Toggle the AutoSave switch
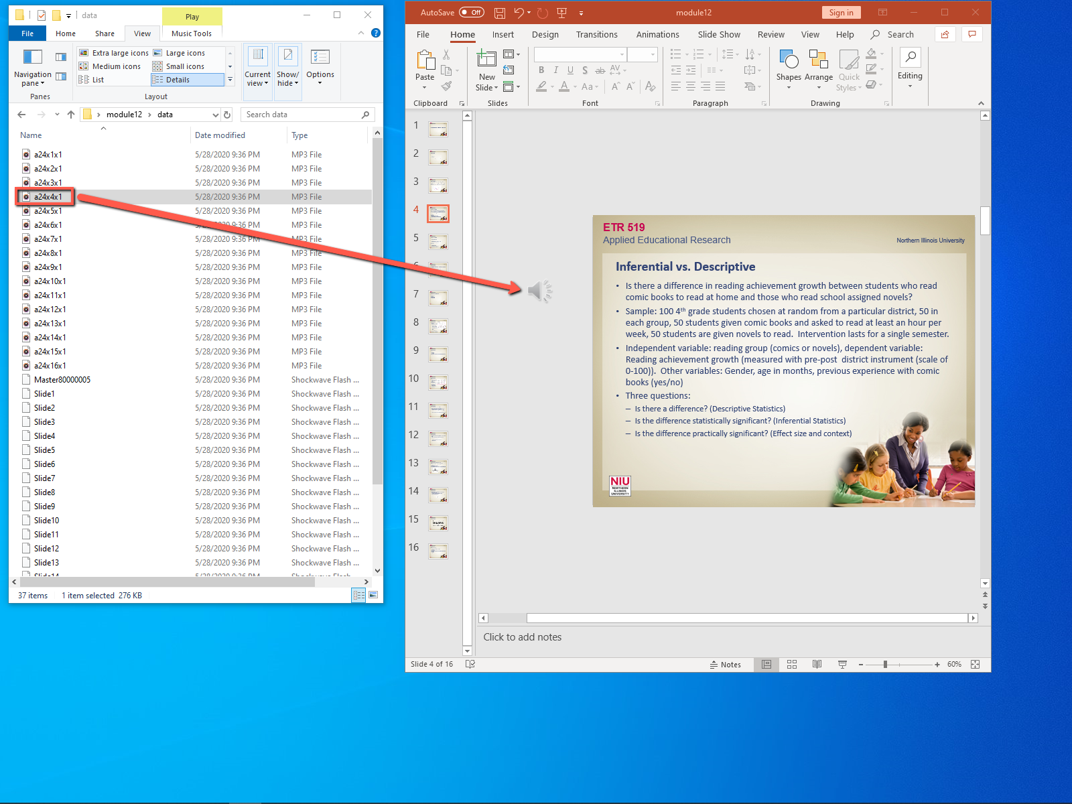 (x=472, y=13)
